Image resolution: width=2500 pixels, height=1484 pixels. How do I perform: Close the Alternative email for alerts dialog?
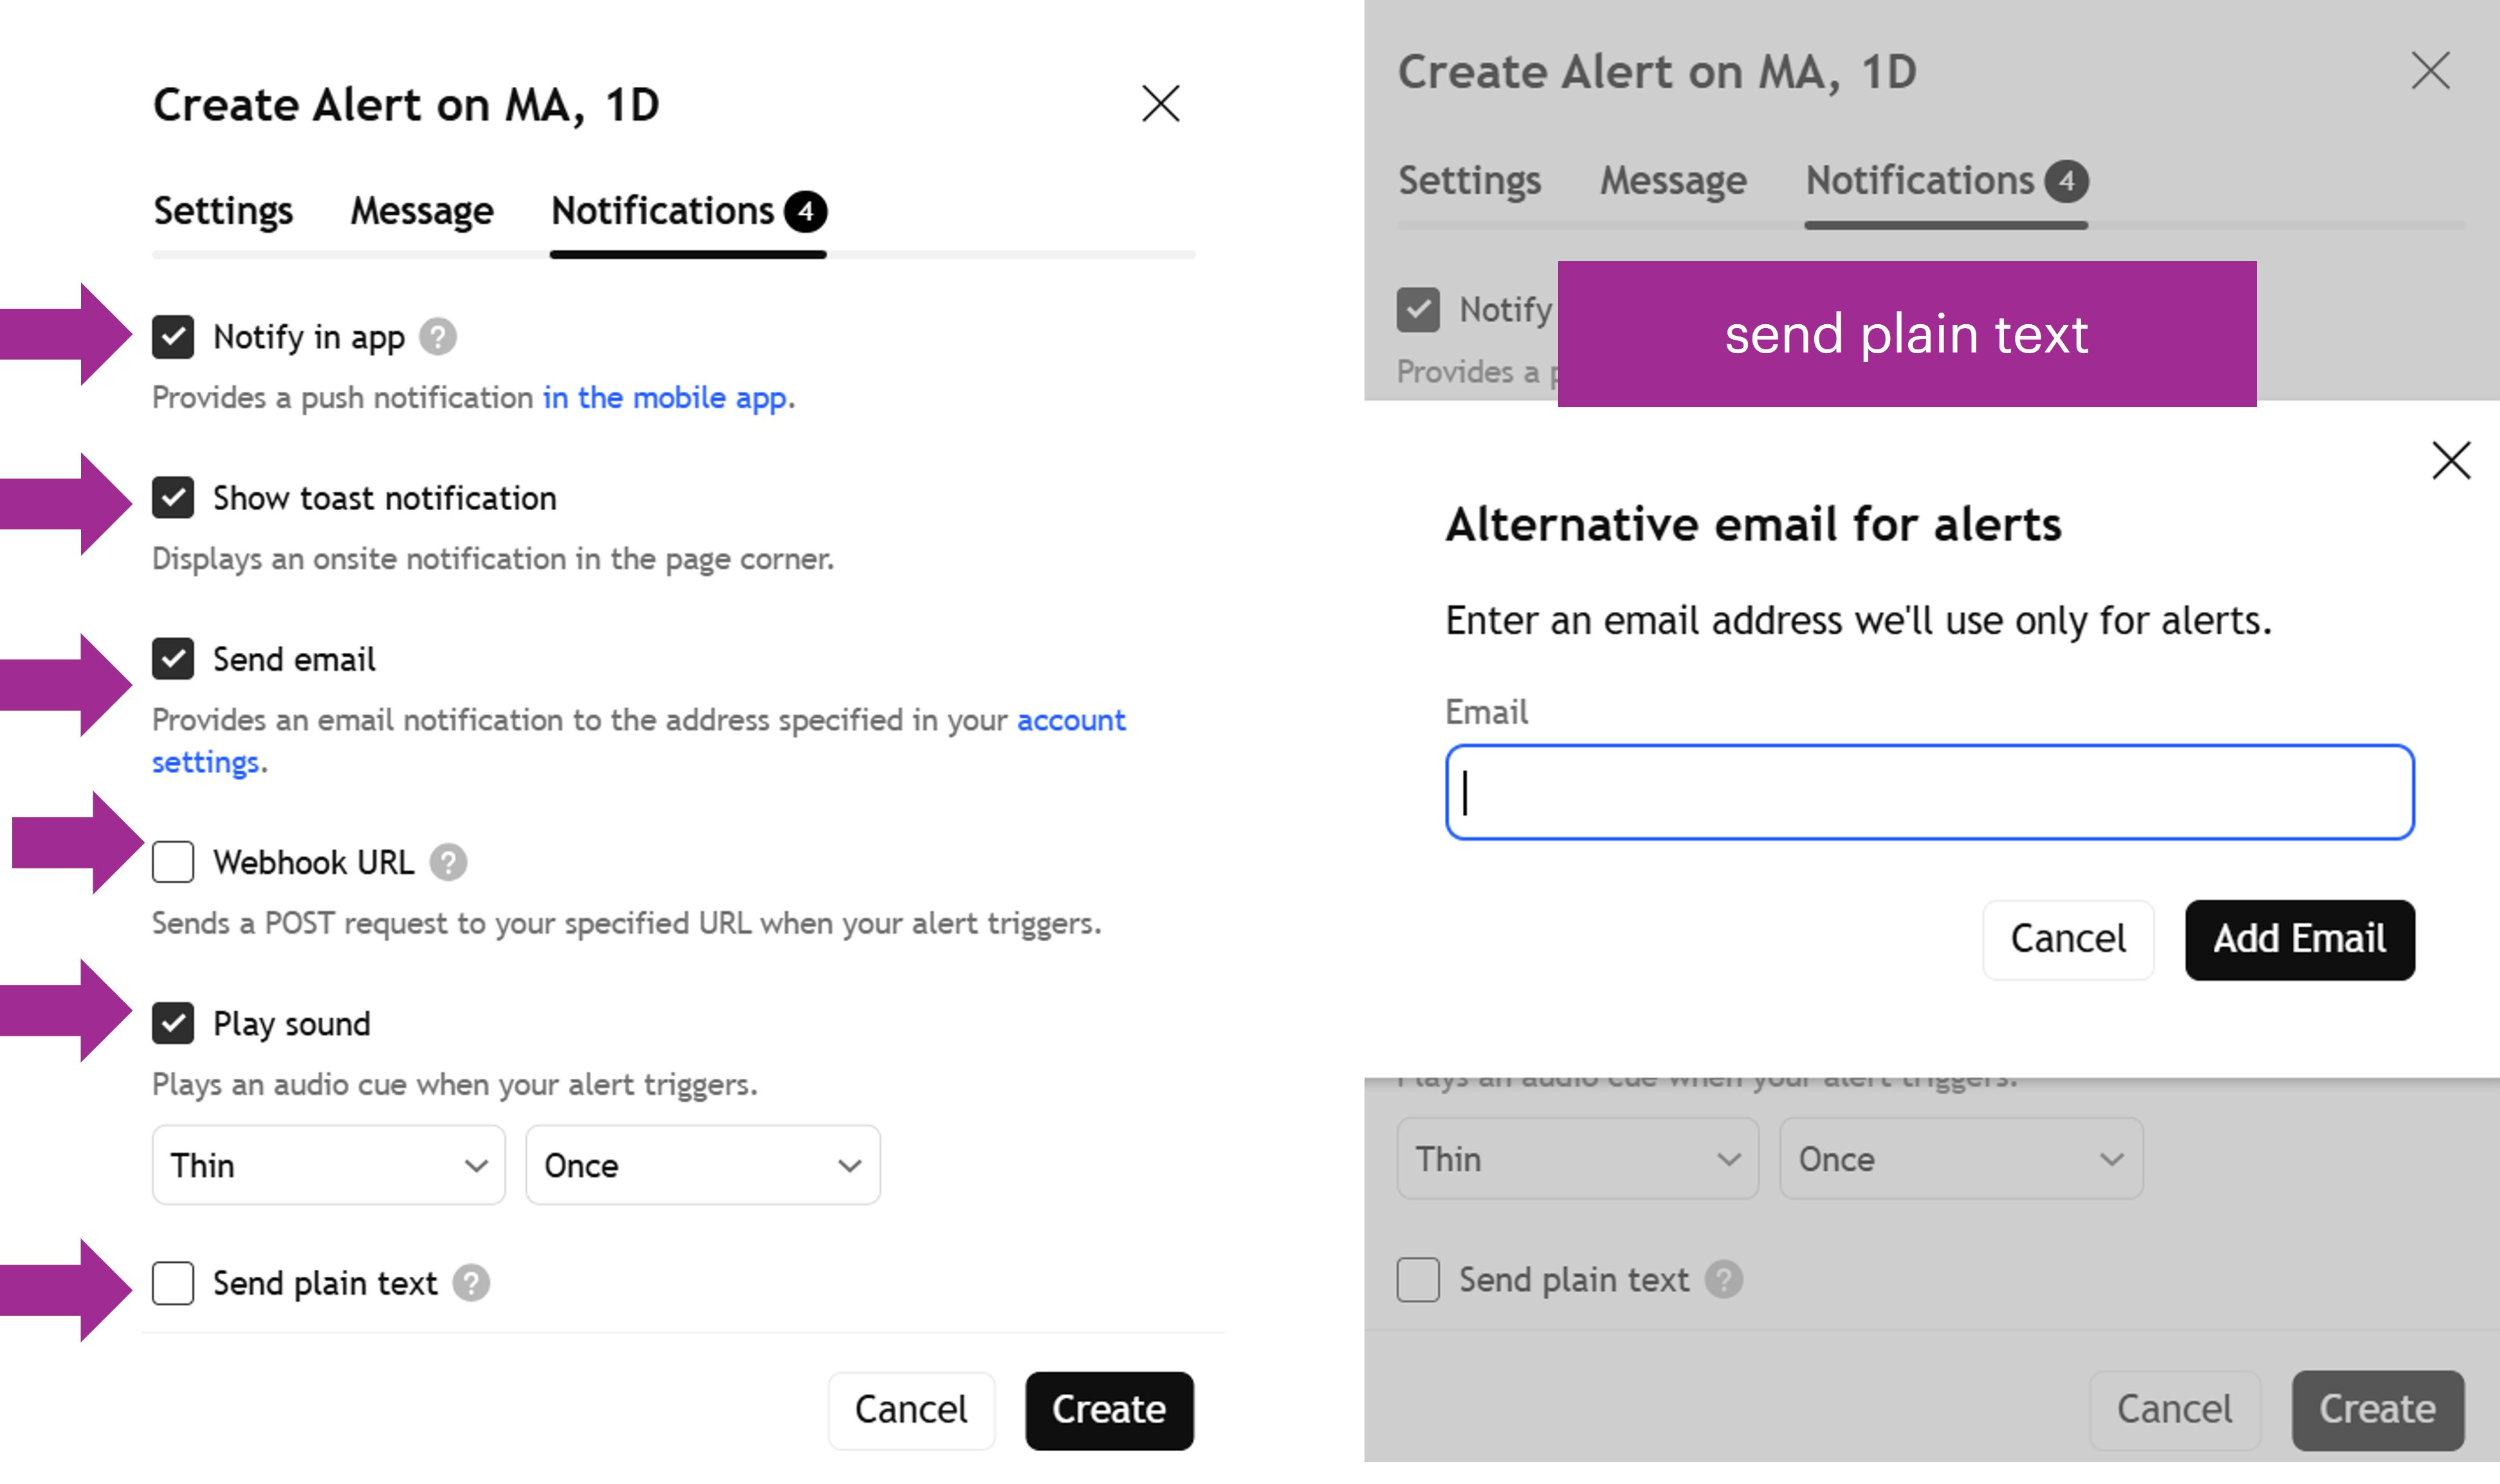[2451, 461]
